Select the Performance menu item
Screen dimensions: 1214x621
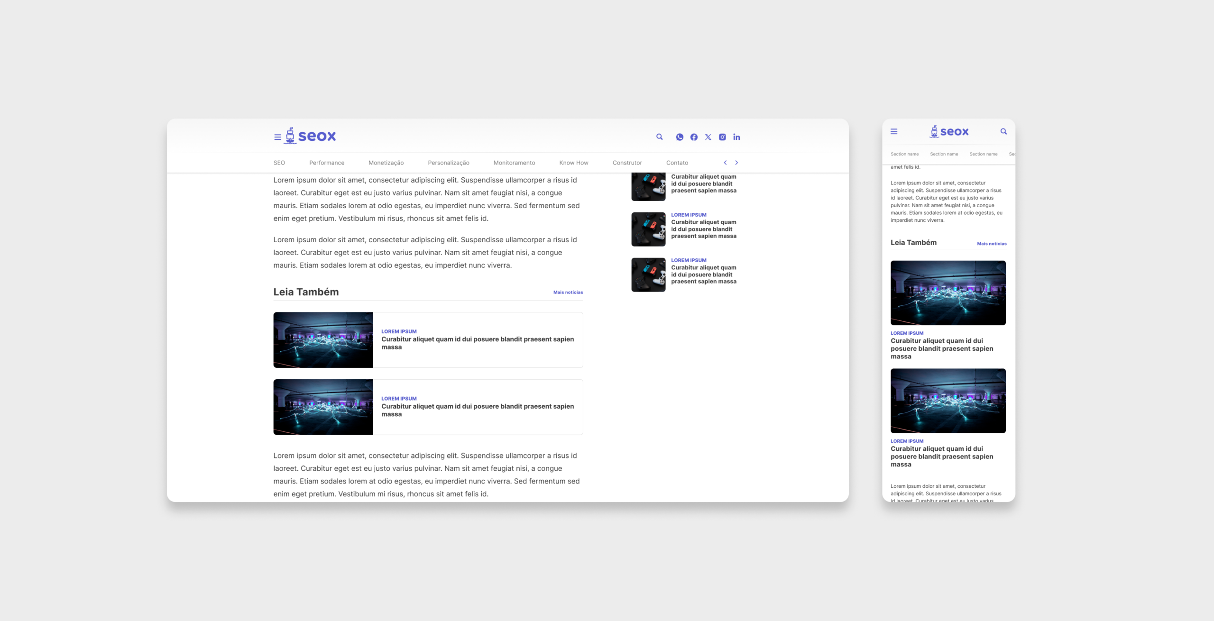(x=327, y=163)
